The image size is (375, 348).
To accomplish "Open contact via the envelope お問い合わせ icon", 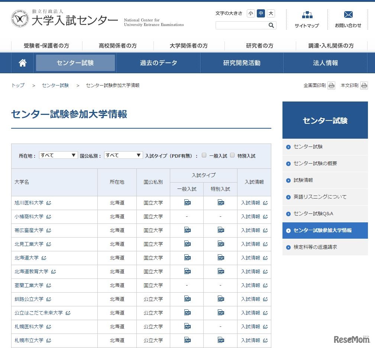I will (x=348, y=14).
